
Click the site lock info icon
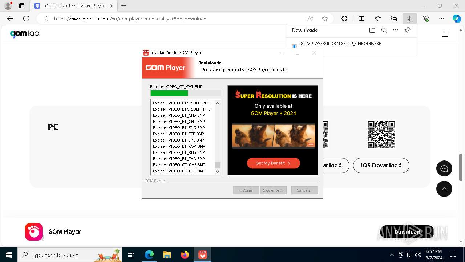[46, 19]
